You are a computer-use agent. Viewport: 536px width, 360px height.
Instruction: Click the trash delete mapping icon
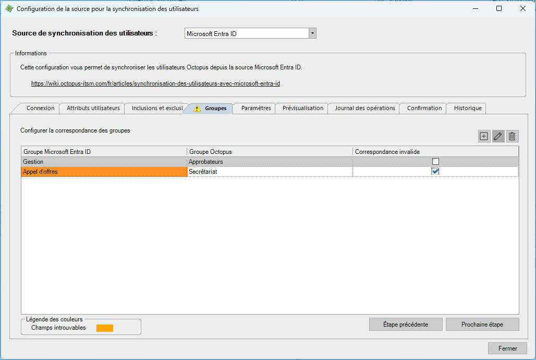pyautogui.click(x=512, y=136)
